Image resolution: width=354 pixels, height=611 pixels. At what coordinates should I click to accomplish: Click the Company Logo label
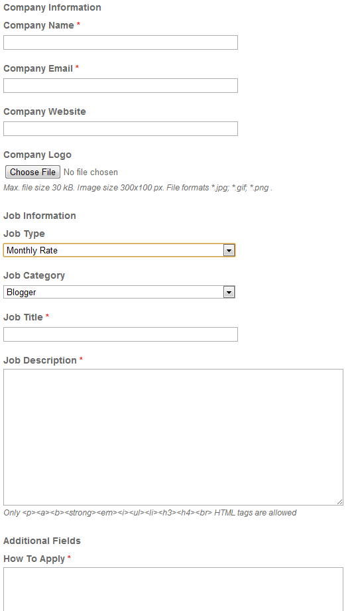tap(37, 155)
